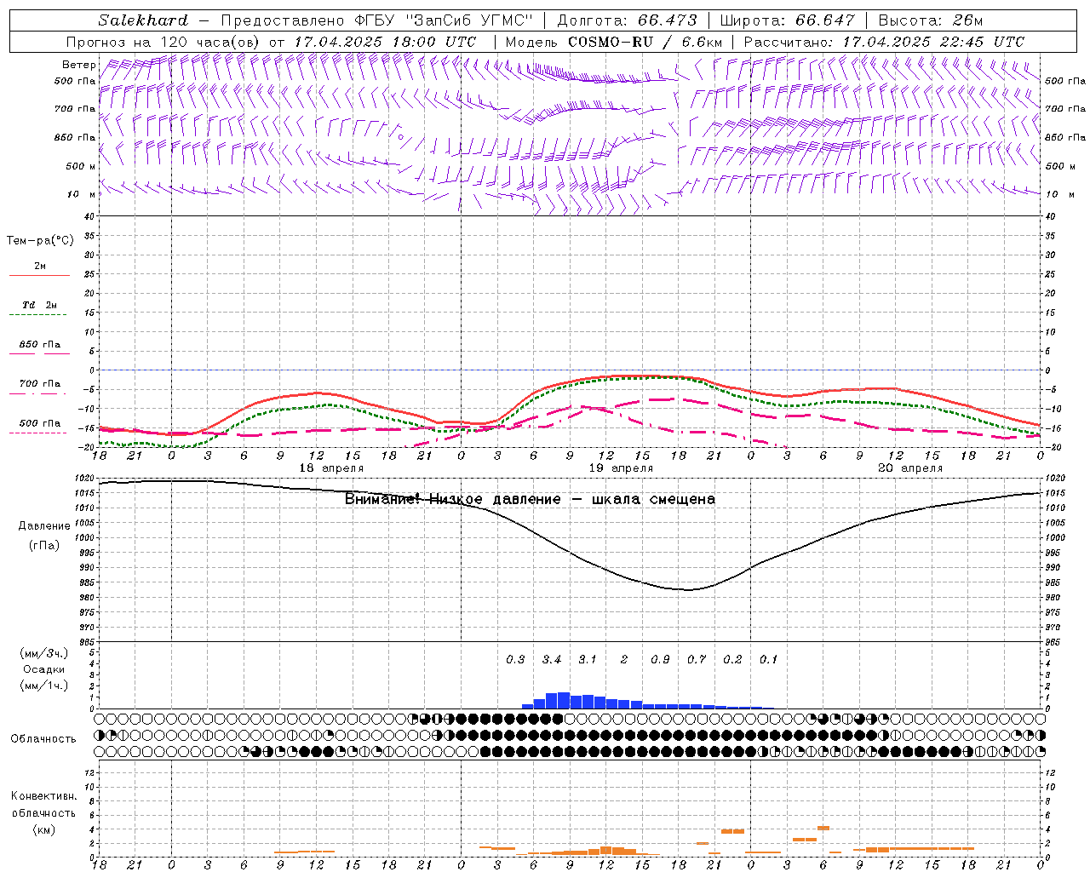Select the 3.1 precipitation amount value
1090x872 pixels.
pos(588,660)
